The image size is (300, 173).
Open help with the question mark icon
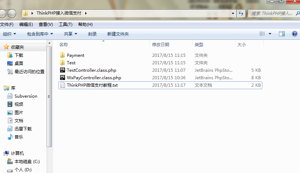tap(294, 34)
